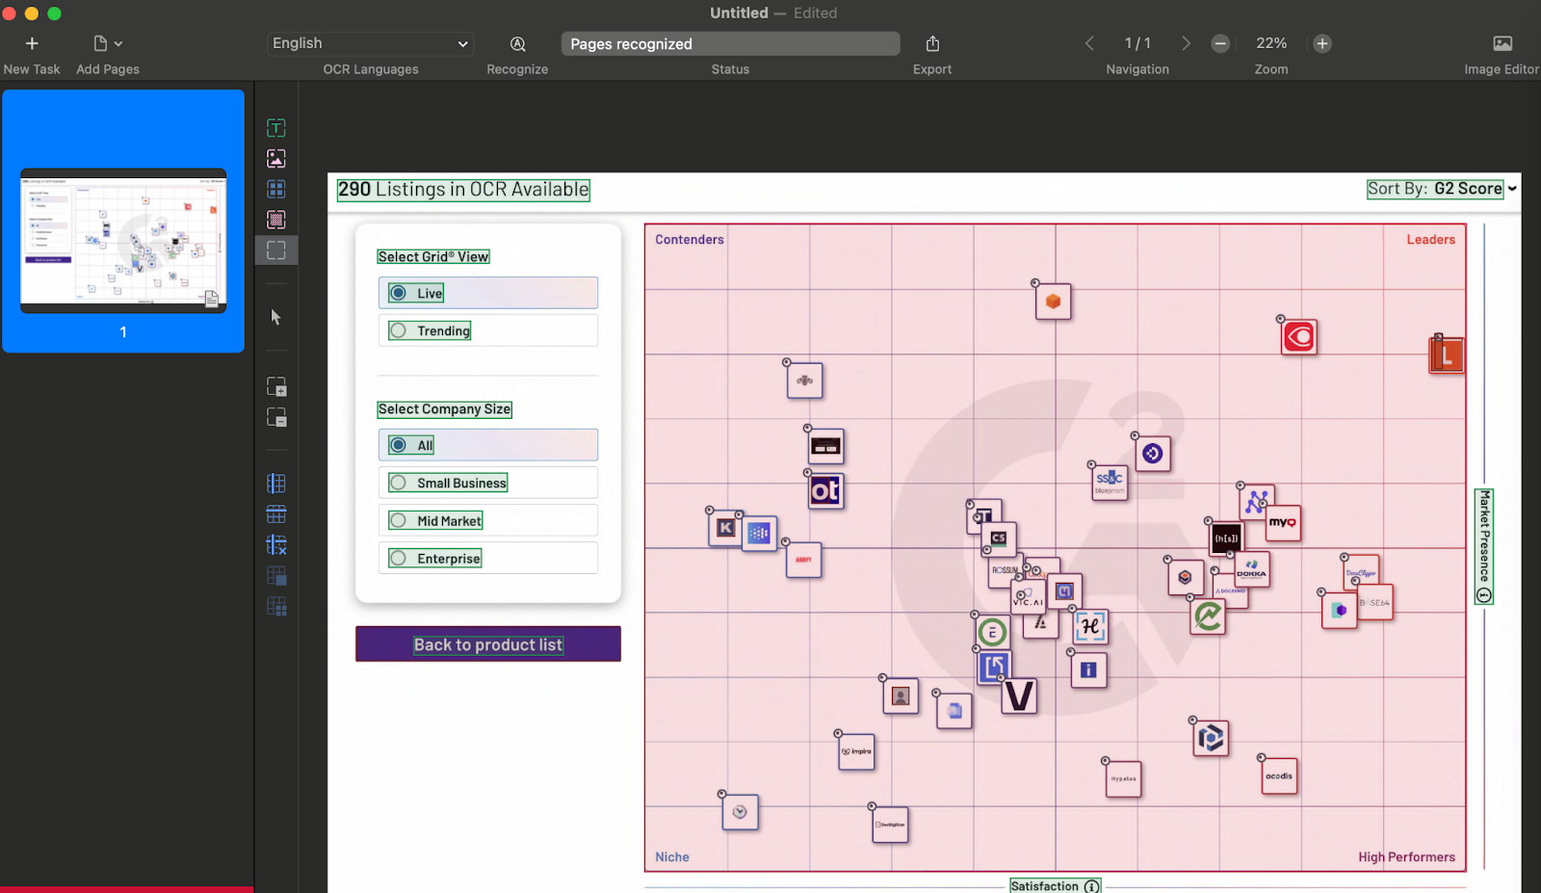Click the 'Select Grid View' label

[433, 256]
